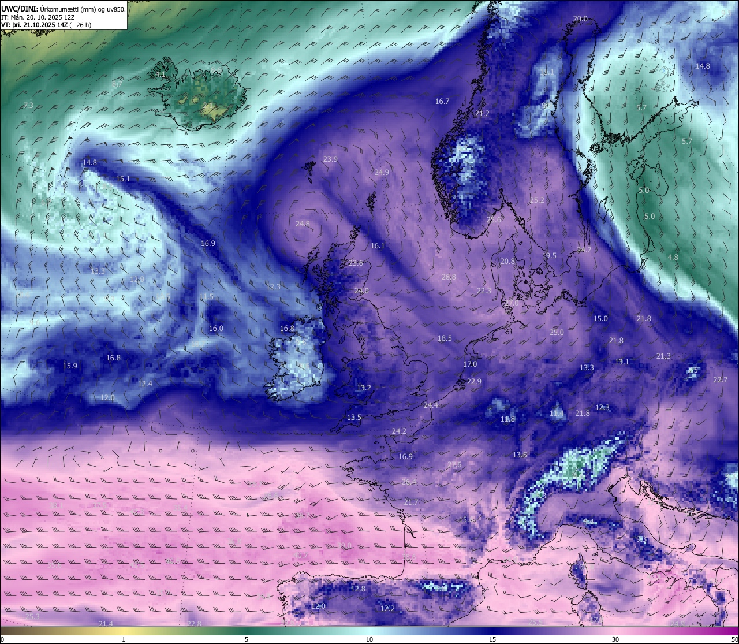Click the colorbar tick label 15
The height and width of the screenshot is (644, 739).
492,639
